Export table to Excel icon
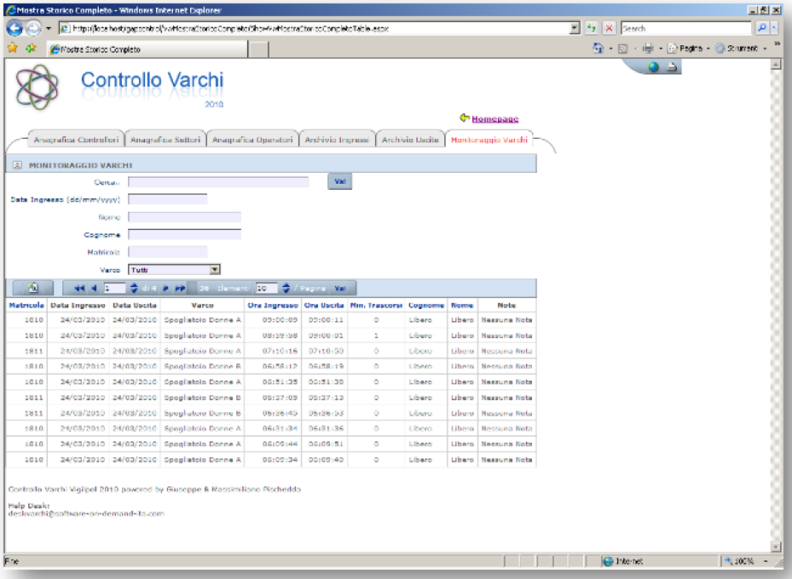This screenshot has width=792, height=579. click(x=33, y=288)
